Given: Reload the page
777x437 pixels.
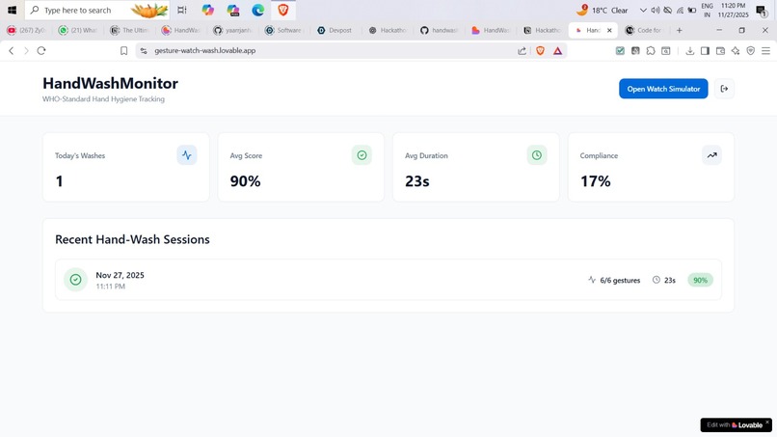Looking at the screenshot, I should [41, 50].
